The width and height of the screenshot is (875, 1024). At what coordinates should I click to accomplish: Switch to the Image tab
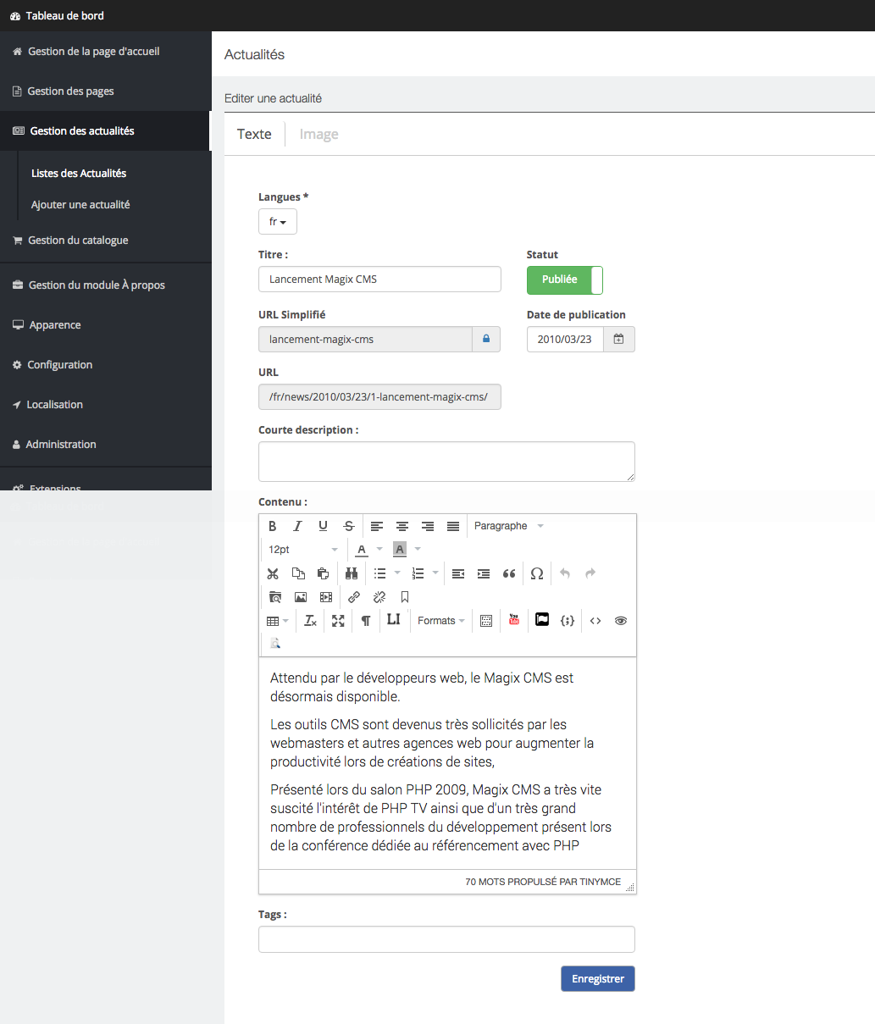tap(318, 134)
